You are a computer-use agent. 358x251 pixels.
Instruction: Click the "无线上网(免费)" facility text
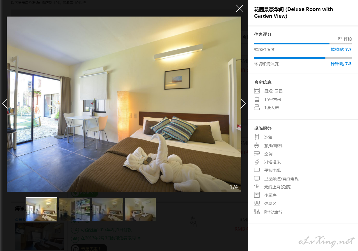[278, 187]
